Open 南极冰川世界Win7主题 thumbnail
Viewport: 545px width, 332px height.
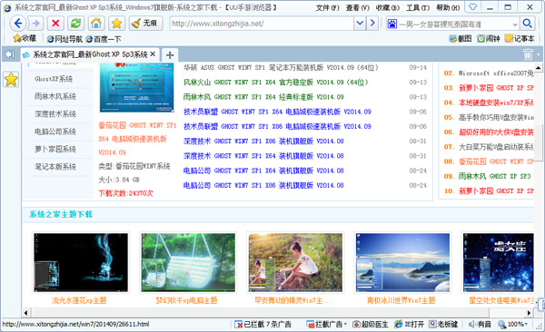point(402,262)
